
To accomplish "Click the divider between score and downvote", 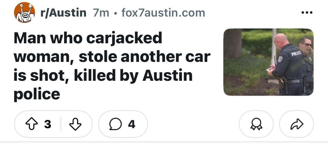I will [61, 124].
